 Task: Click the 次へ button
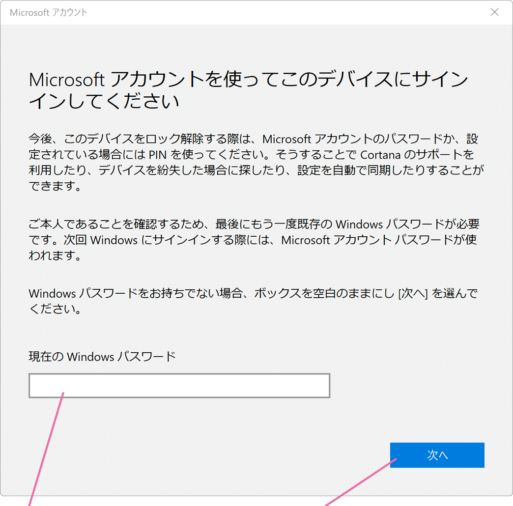tap(437, 455)
